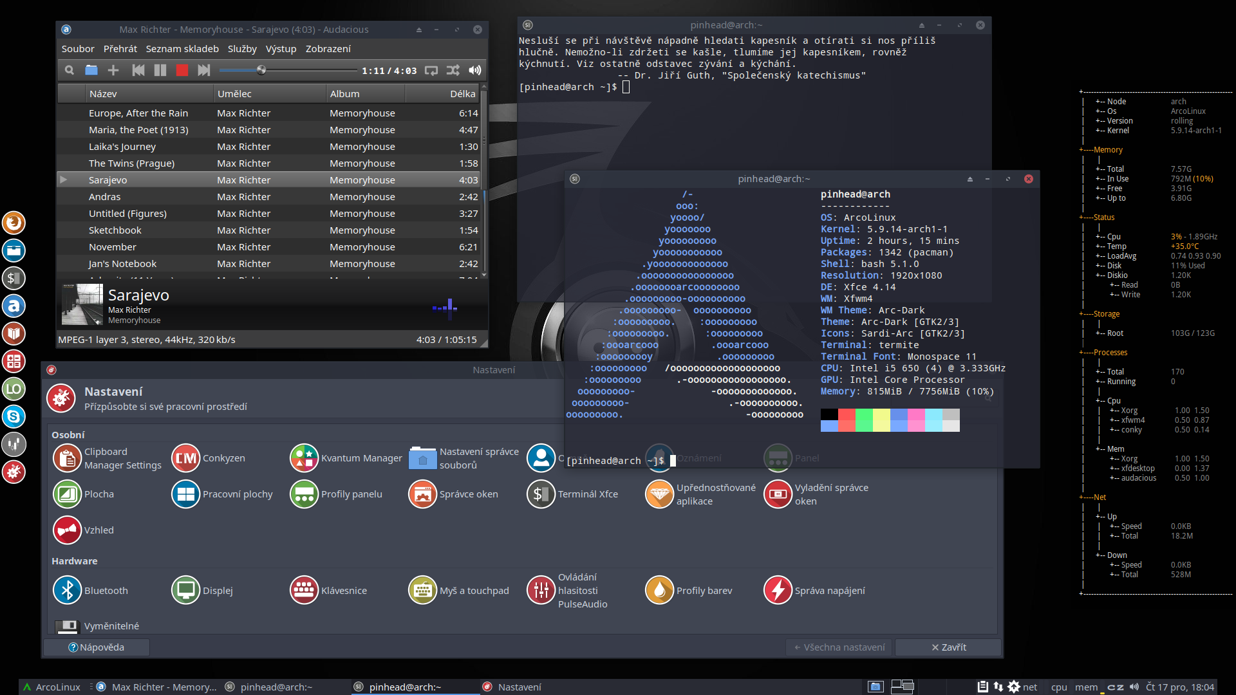Open Myš a touchpad settings
The image size is (1236, 695).
point(459,591)
